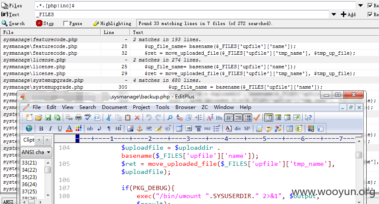Click the Copy icon in EditPlus toolbar
The image size is (379, 204).
pyautogui.click(x=118, y=117)
